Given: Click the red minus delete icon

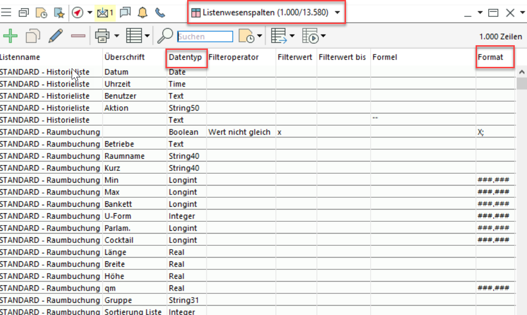Looking at the screenshot, I should pos(78,36).
